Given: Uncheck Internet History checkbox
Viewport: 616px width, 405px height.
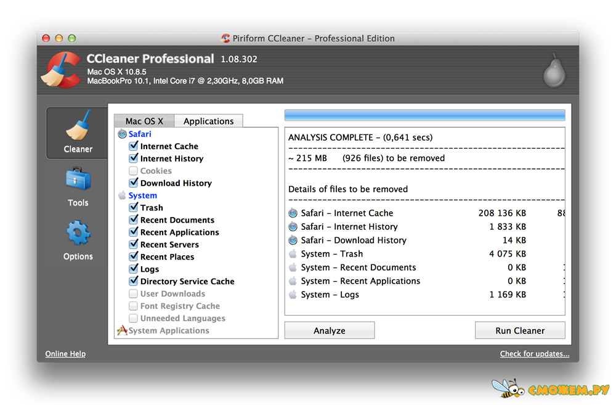Looking at the screenshot, I should [134, 158].
